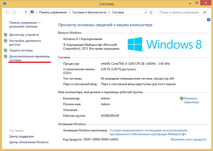The height and width of the screenshot is (151, 213).
Task: Open Изменить ключ продукта link
Action: click(x=188, y=139)
